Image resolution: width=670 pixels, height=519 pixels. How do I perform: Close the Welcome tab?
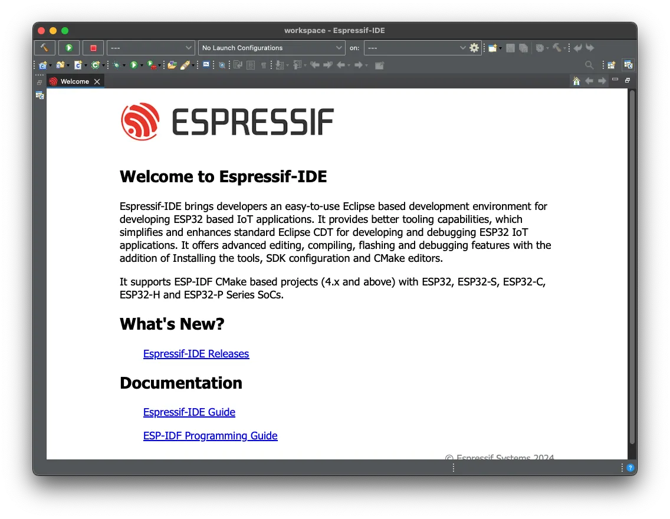[x=97, y=81]
